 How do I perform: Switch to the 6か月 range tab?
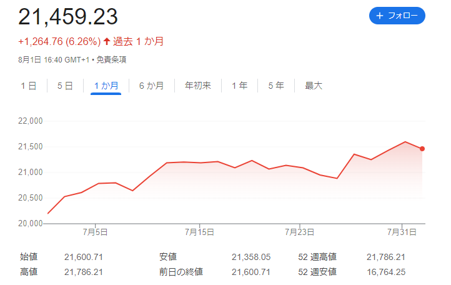pyautogui.click(x=151, y=86)
